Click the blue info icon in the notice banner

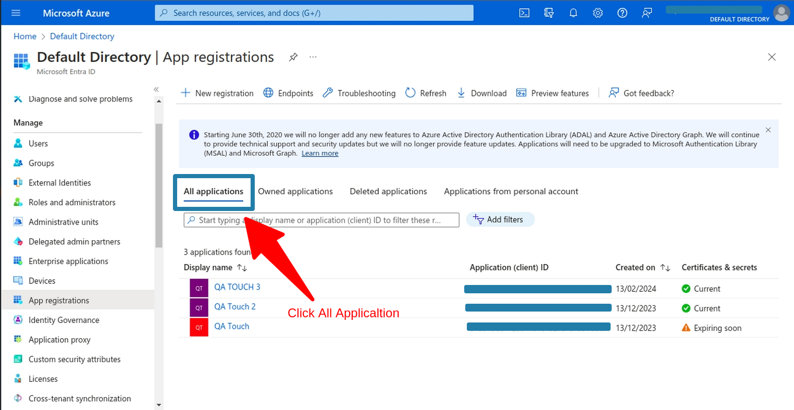coord(194,135)
